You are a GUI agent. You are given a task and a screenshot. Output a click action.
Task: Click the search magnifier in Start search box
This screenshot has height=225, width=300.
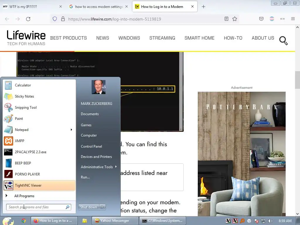pyautogui.click(x=68, y=207)
